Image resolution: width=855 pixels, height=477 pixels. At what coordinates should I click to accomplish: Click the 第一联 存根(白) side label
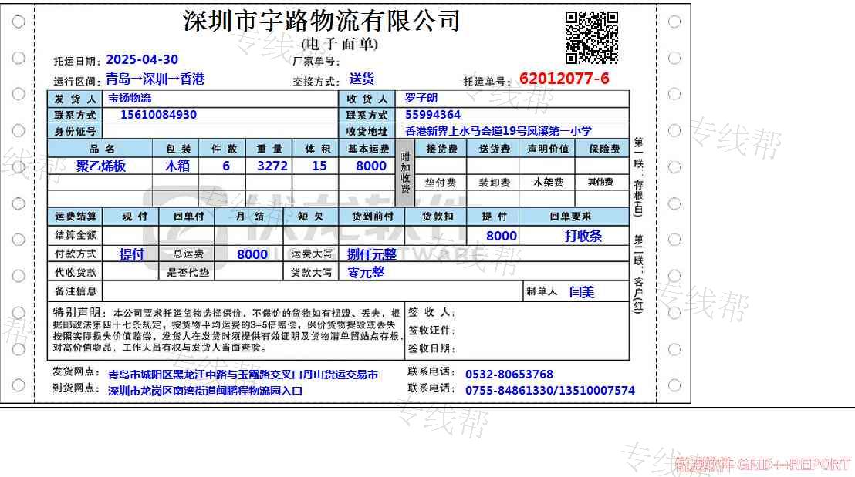point(638,176)
